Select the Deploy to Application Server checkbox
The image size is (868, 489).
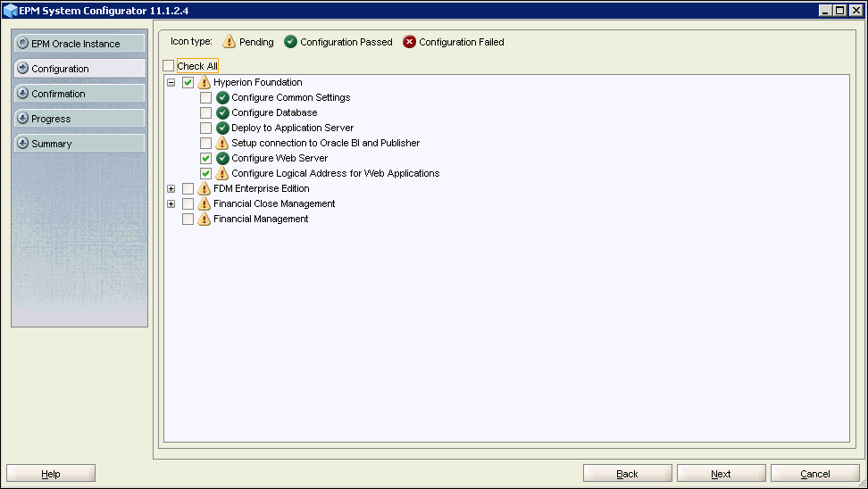[x=205, y=128]
